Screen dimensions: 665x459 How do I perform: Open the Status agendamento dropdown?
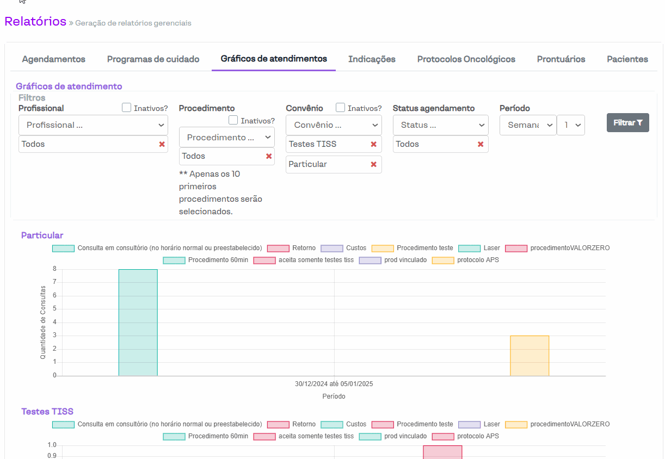pyautogui.click(x=440, y=125)
